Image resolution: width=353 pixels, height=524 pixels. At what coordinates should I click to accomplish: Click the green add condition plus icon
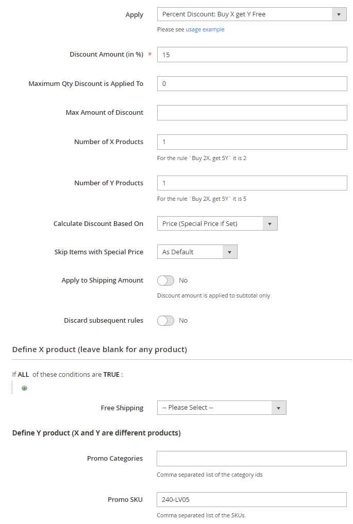pyautogui.click(x=24, y=388)
